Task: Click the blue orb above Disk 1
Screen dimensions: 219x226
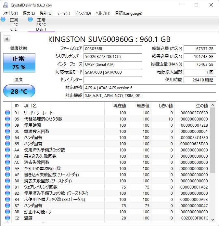Action: 30,19
